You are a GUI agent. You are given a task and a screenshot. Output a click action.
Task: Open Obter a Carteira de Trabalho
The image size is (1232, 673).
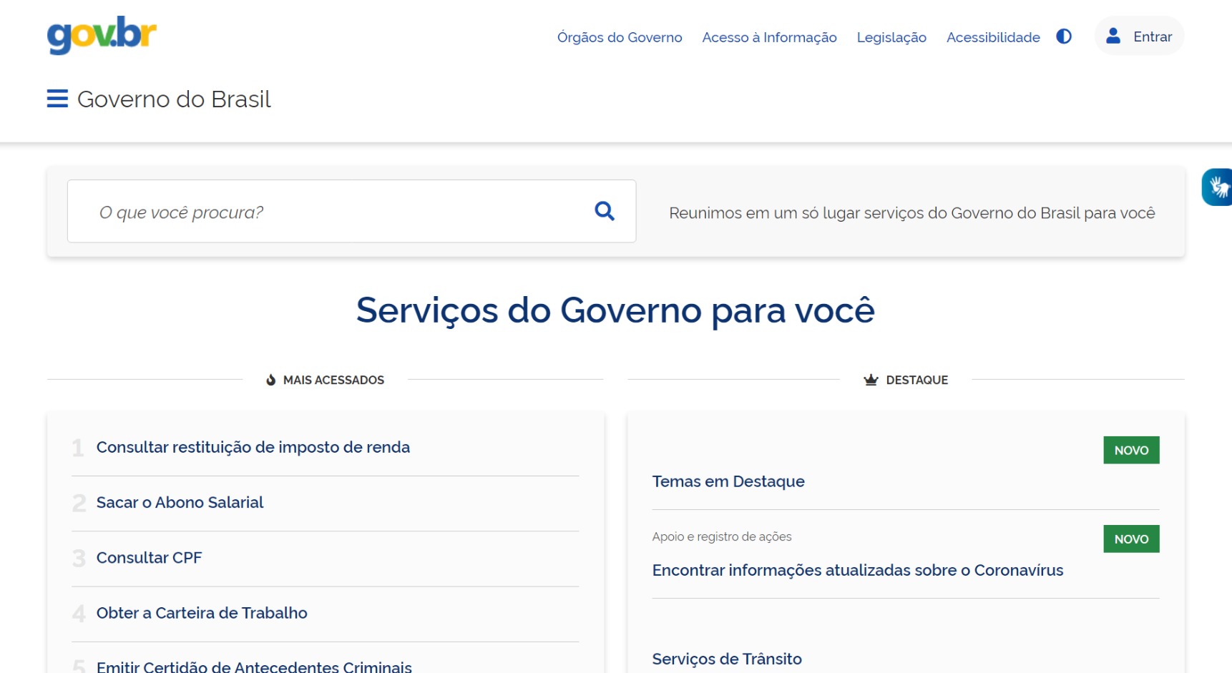[x=202, y=613]
